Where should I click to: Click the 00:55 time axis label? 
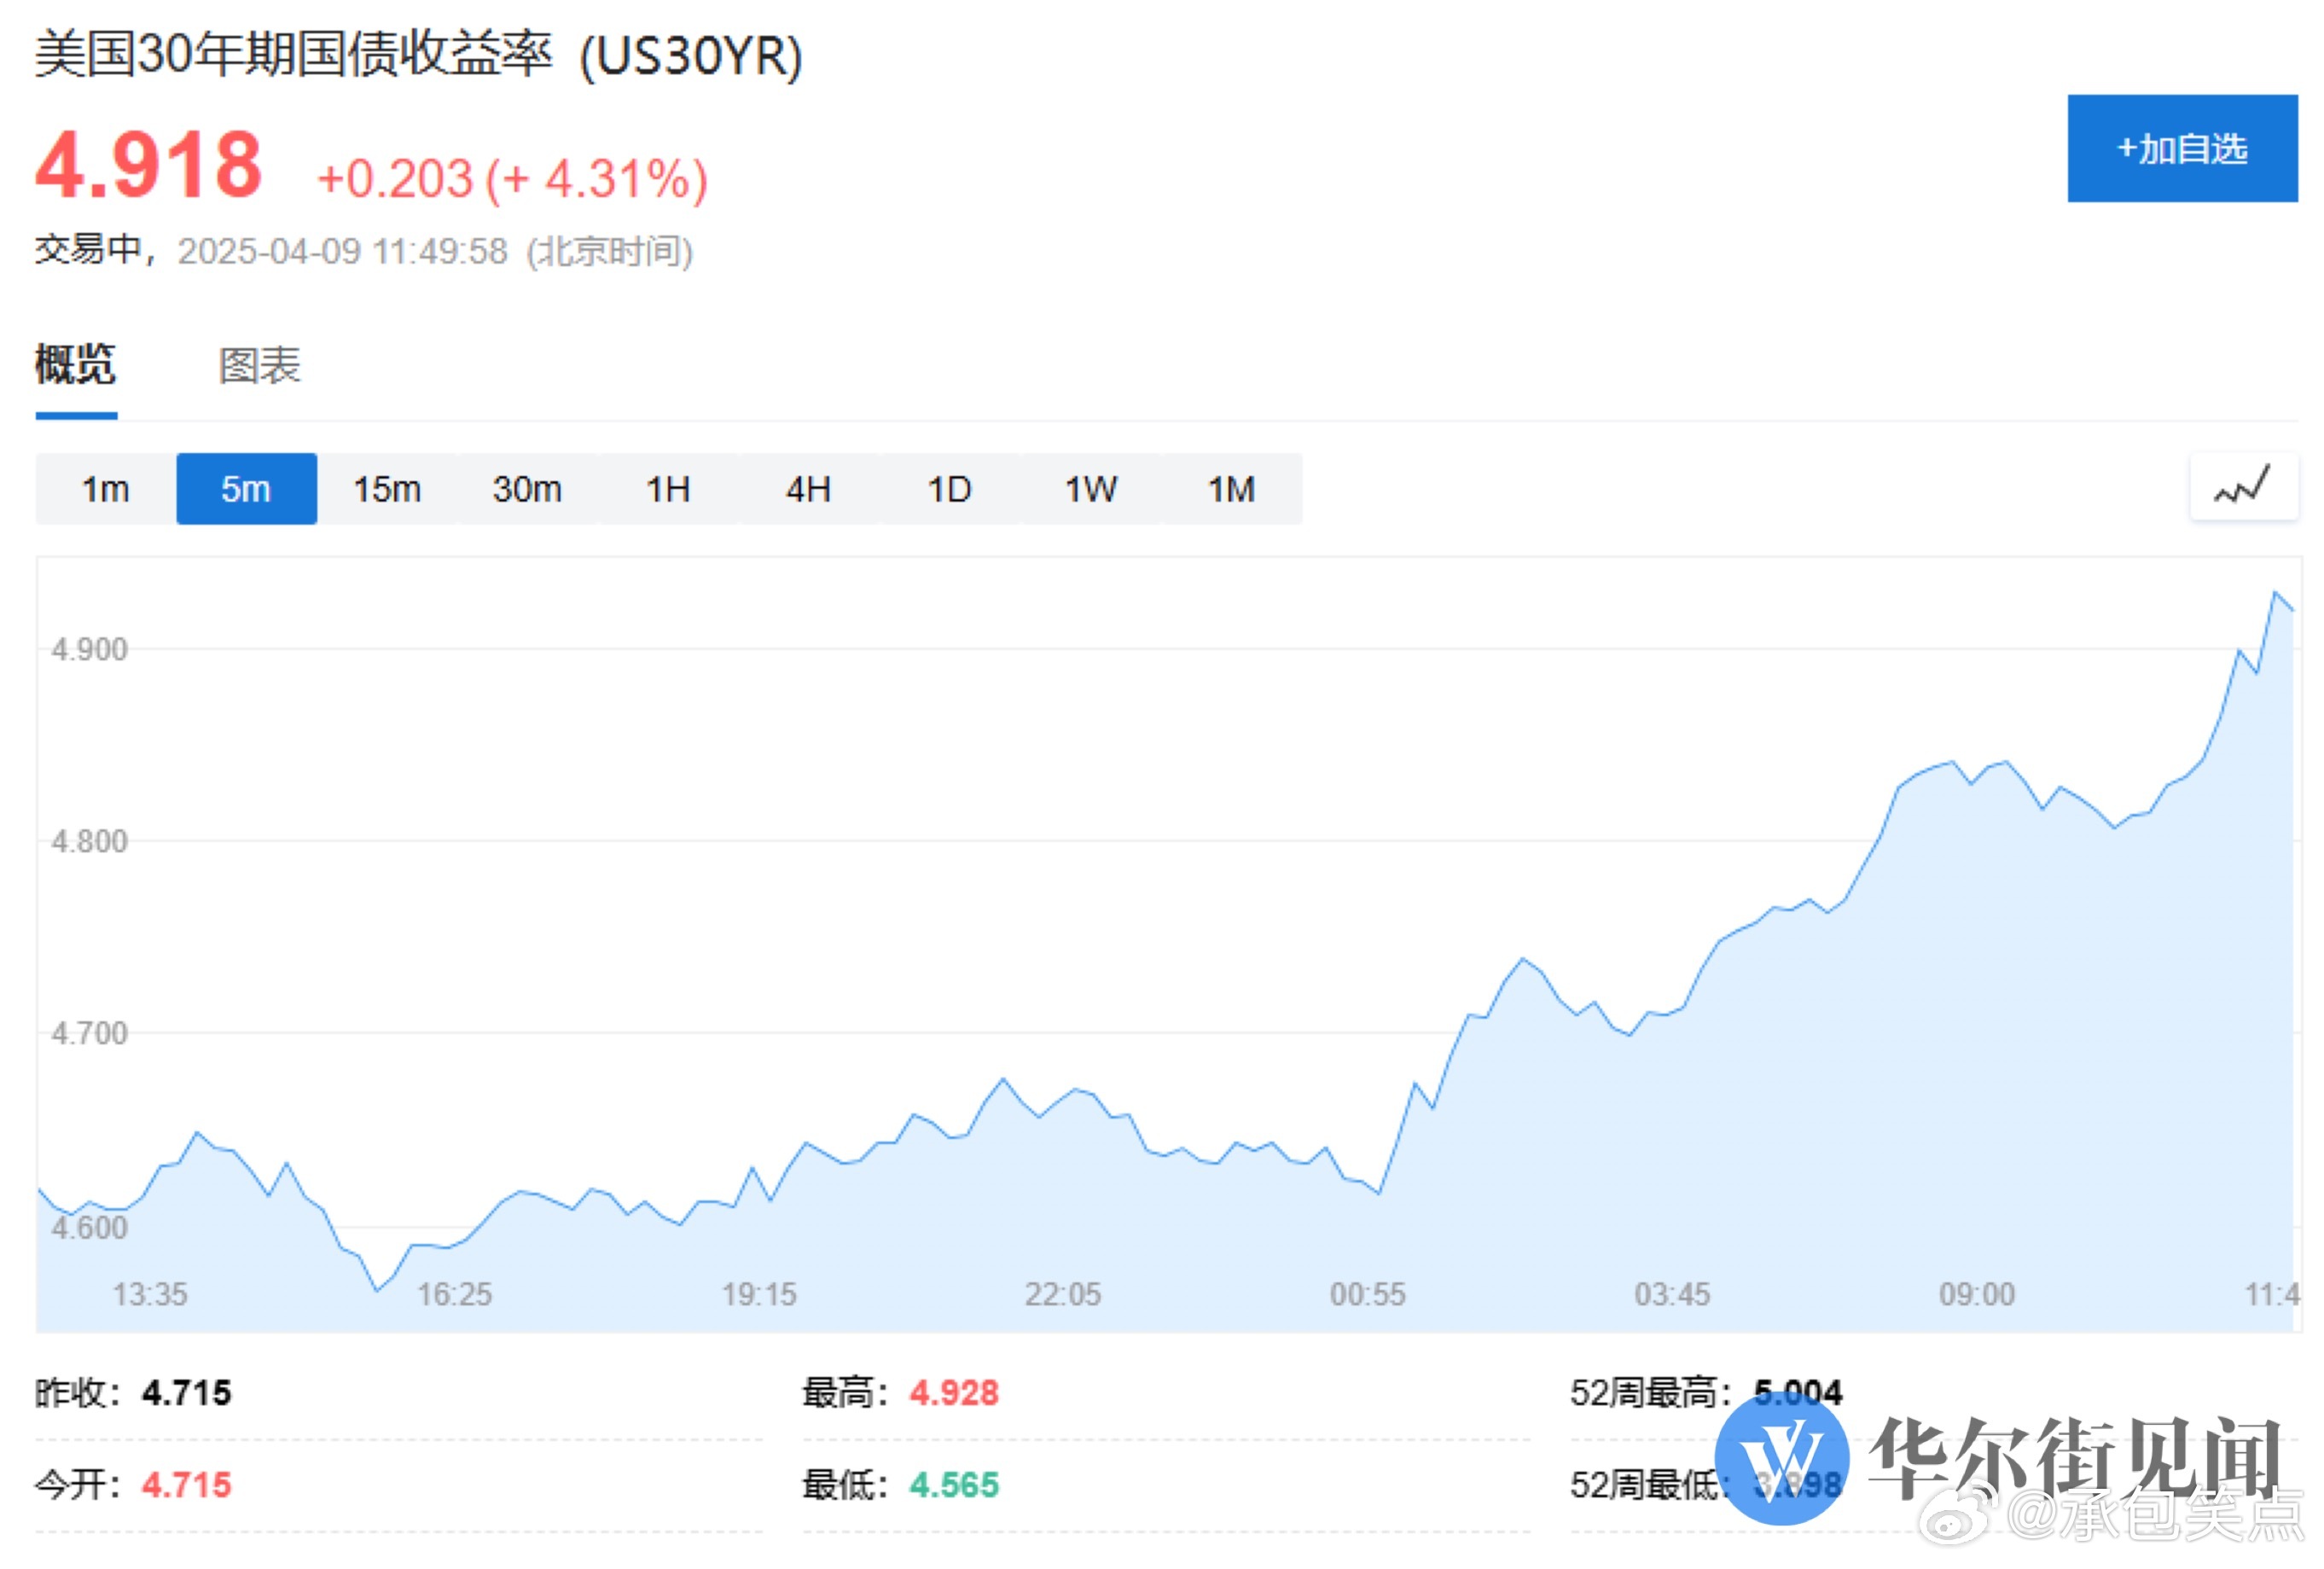1368,1294
